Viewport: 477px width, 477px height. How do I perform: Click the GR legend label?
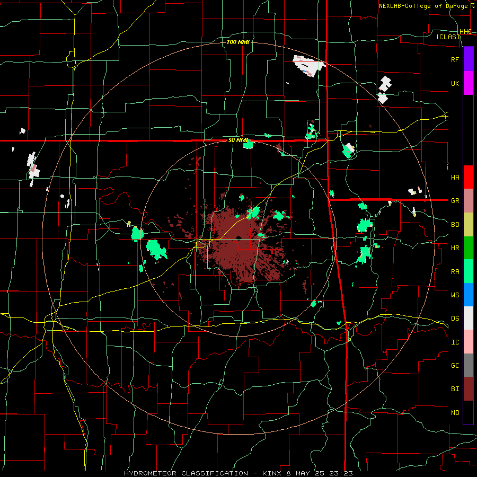[455, 201]
